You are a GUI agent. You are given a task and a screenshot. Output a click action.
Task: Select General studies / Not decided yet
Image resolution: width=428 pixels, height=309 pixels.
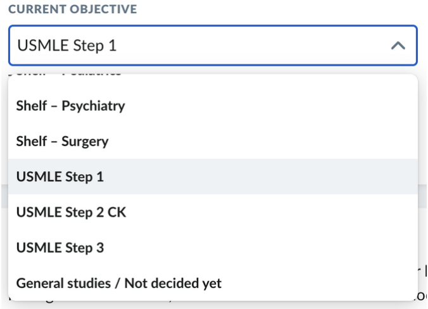click(119, 283)
